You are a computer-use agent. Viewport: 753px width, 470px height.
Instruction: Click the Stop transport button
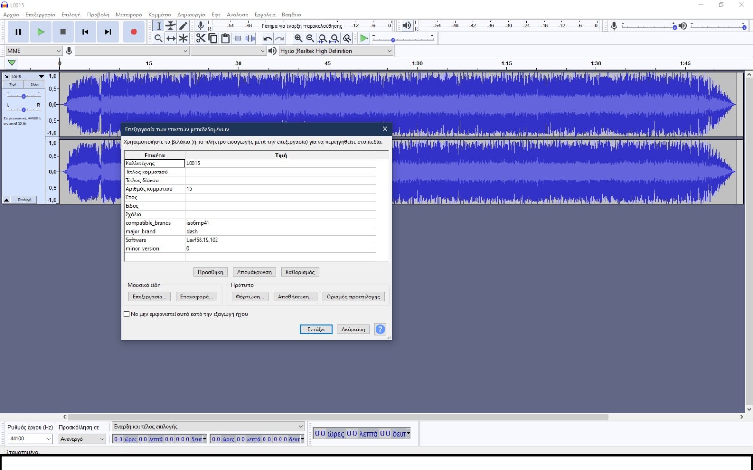(x=63, y=32)
